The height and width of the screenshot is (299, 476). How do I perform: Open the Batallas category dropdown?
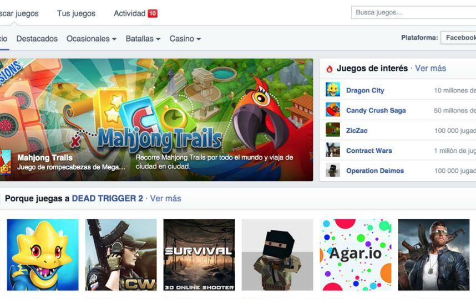143,39
